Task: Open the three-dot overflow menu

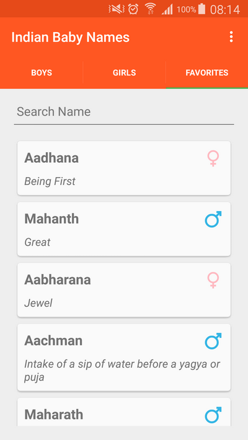Action: (x=231, y=37)
